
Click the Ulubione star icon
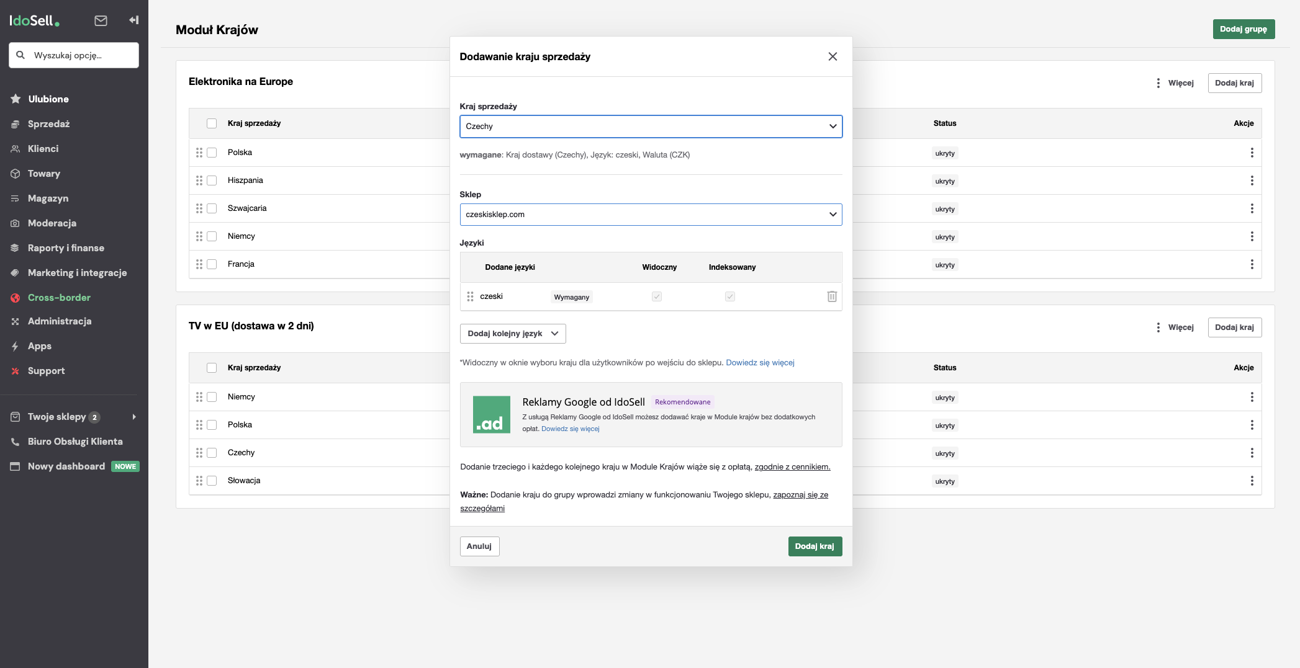16,99
